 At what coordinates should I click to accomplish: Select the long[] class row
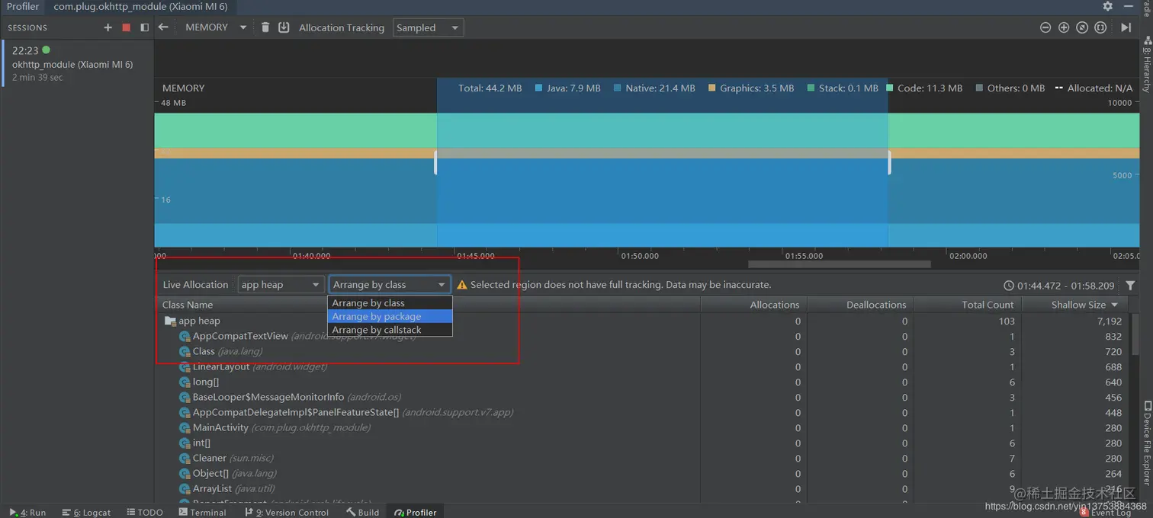643,382
